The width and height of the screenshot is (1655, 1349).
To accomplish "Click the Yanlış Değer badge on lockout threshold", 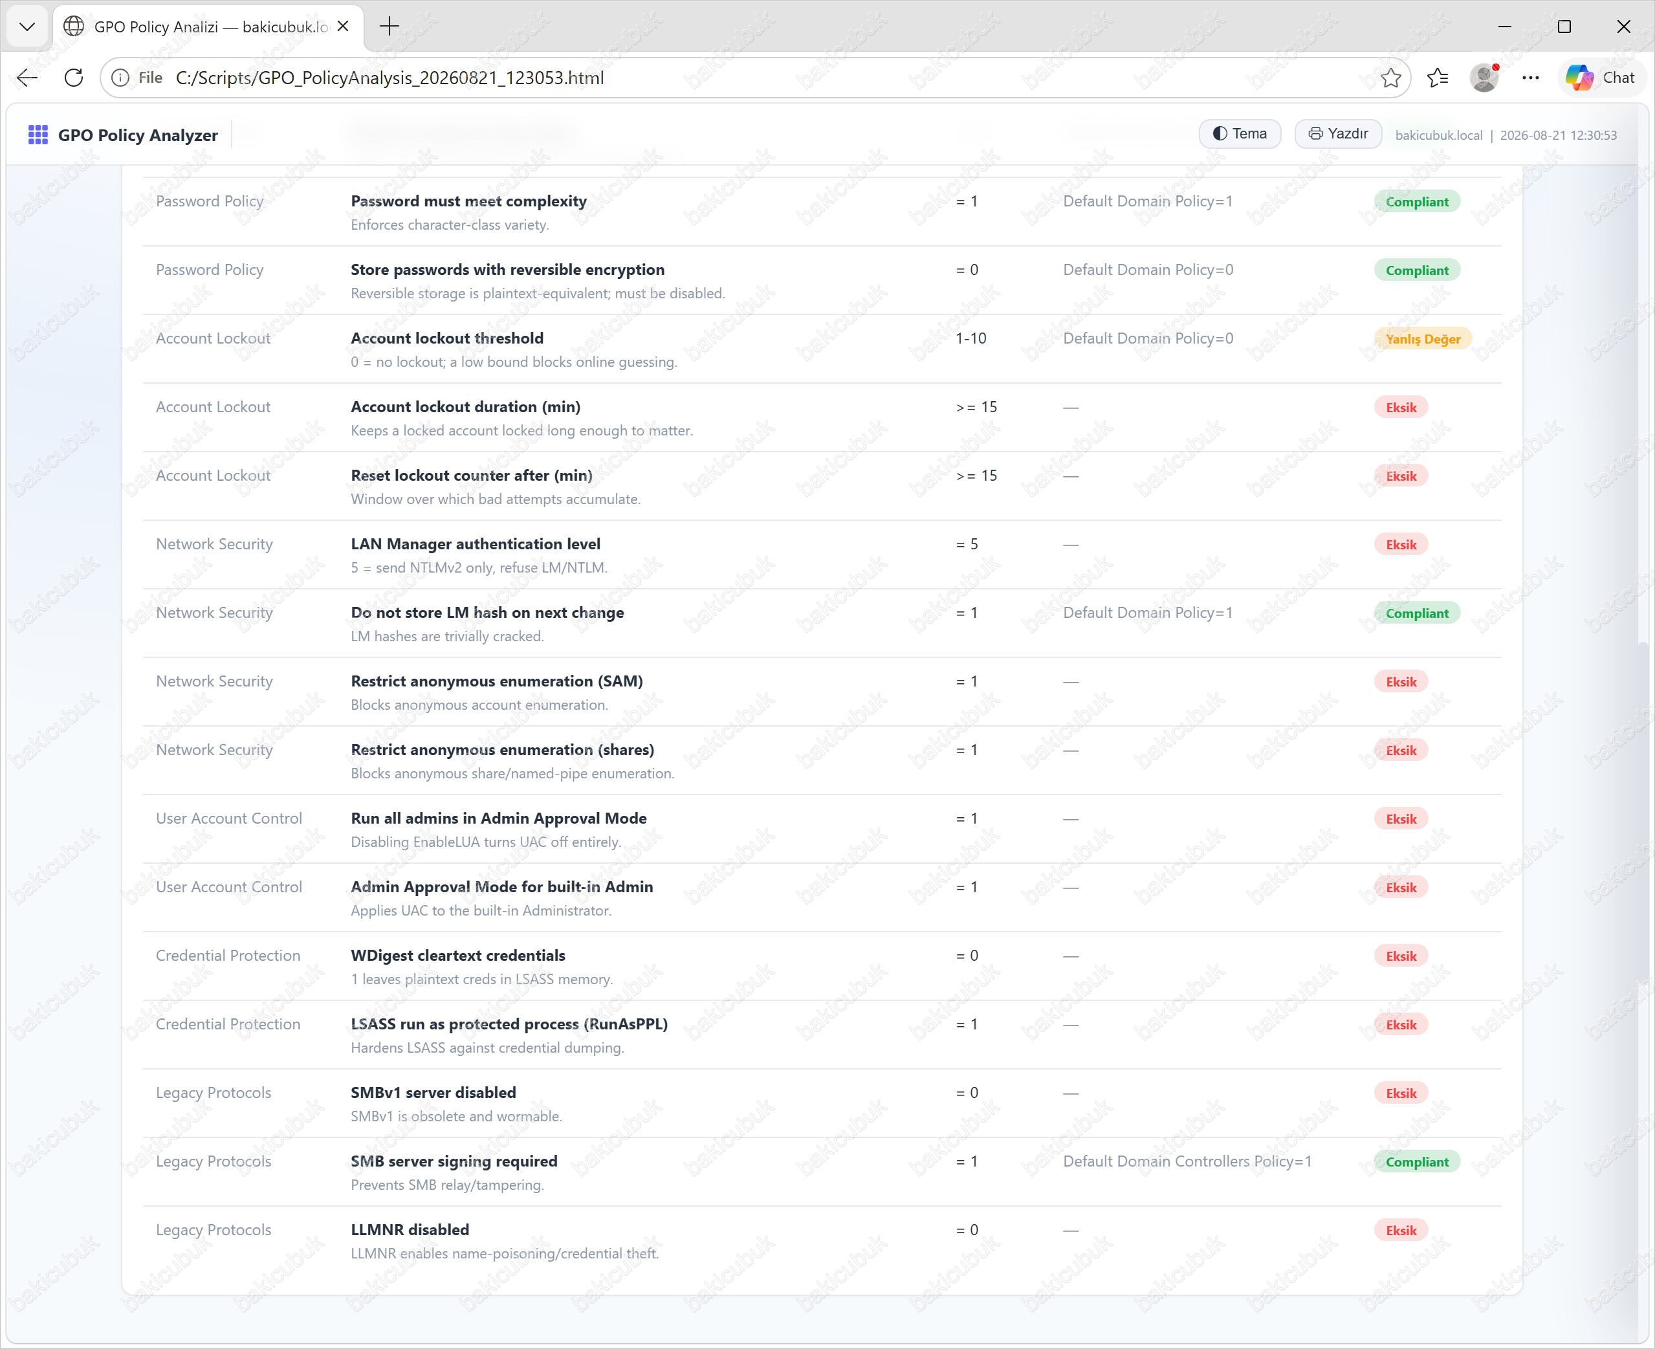I will [1423, 339].
